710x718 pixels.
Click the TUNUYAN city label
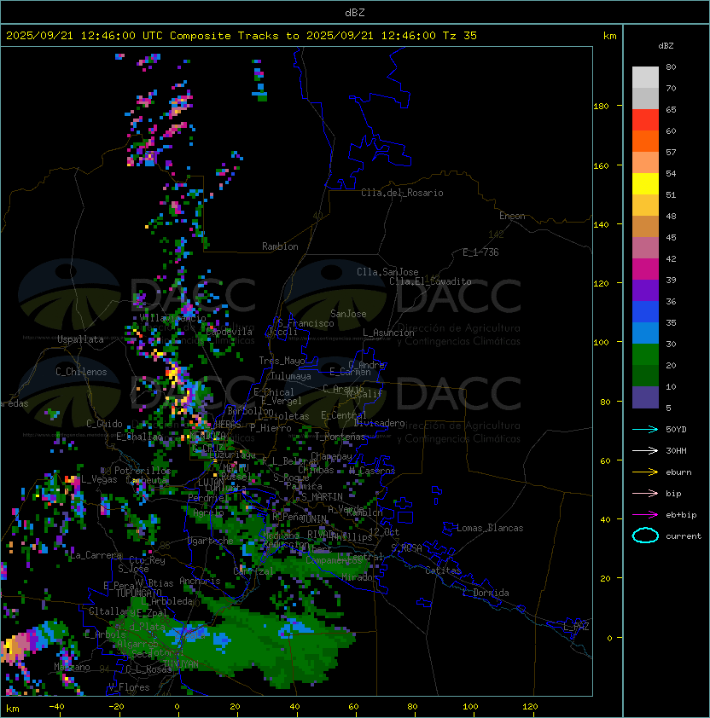pyautogui.click(x=181, y=664)
